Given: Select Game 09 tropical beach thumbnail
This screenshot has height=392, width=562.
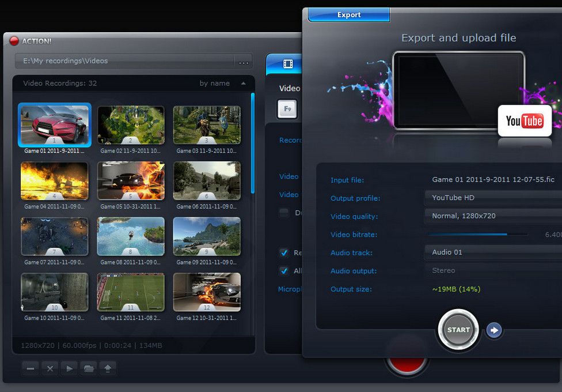Looking at the screenshot, I should point(207,236).
